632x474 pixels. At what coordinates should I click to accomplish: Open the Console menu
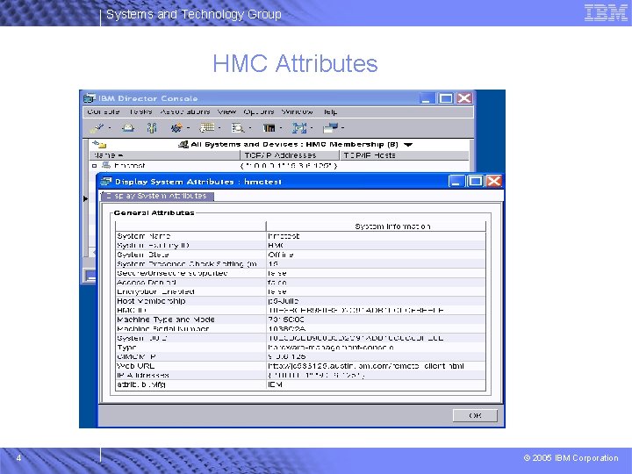104,111
